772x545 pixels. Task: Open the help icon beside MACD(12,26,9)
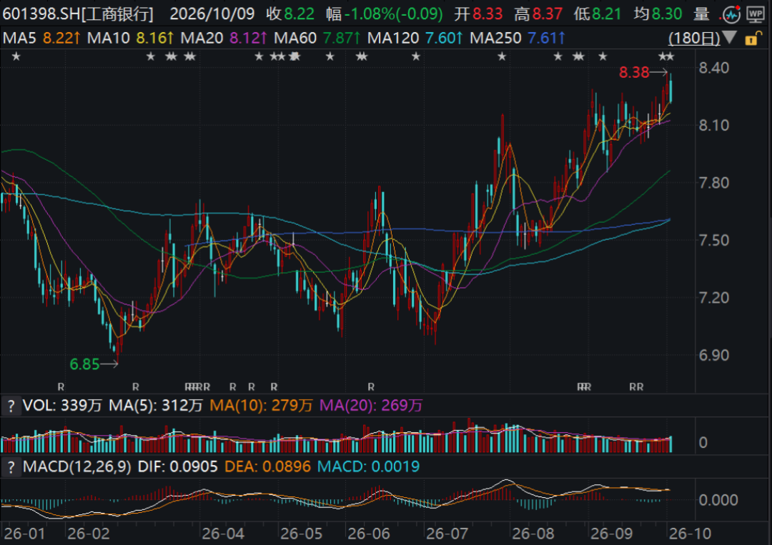(x=11, y=467)
